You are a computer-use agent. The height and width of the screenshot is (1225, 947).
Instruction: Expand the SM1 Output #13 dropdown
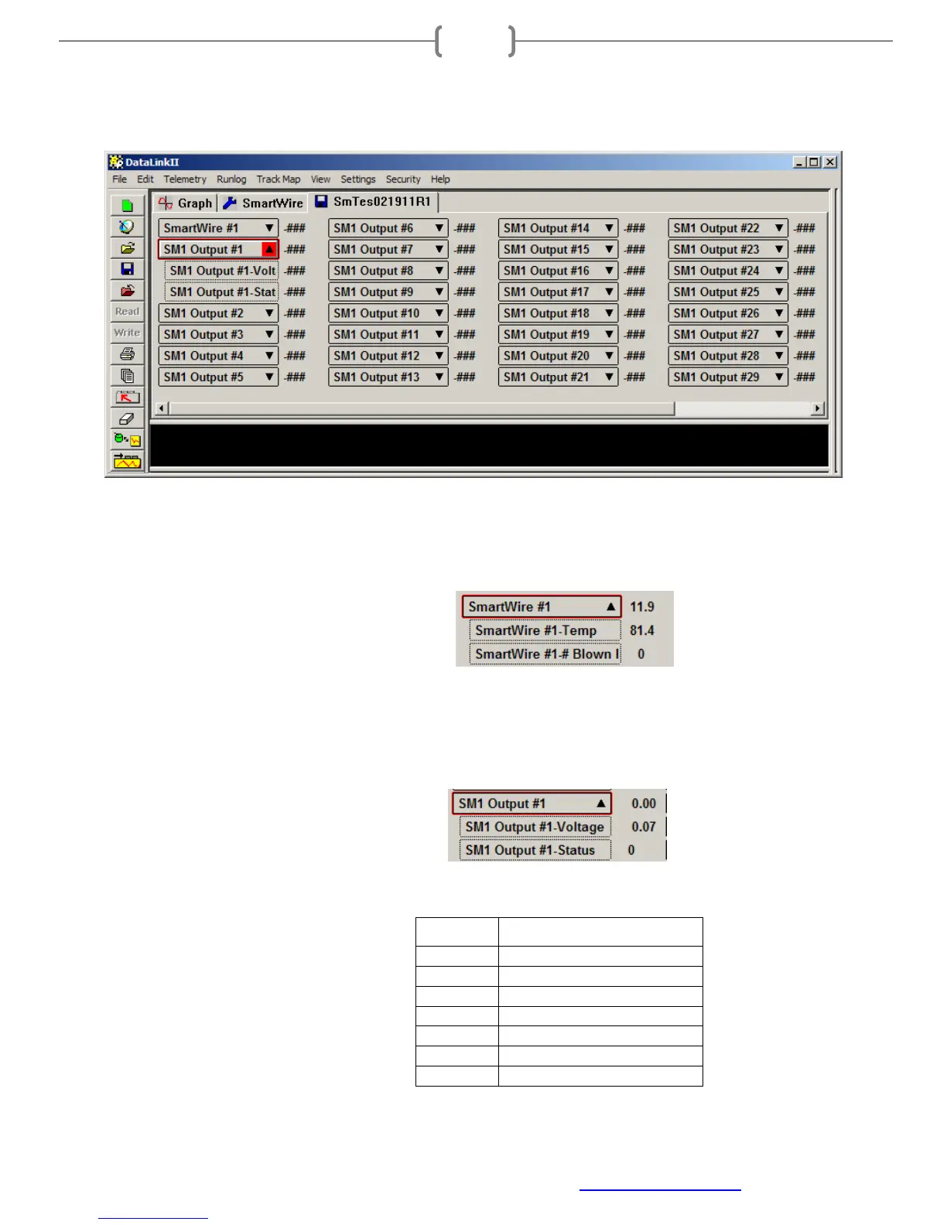click(x=439, y=377)
